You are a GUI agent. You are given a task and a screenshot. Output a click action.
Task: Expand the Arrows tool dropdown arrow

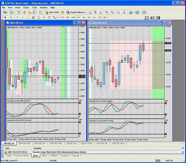pyautogui.click(x=57, y=18)
